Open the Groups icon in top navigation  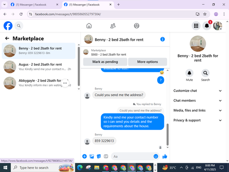(136, 26)
